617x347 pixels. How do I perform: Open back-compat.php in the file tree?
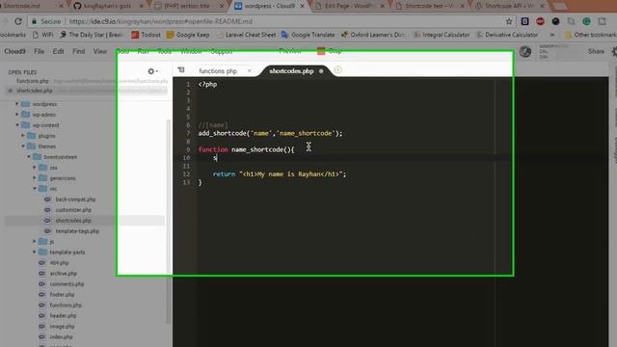point(75,200)
